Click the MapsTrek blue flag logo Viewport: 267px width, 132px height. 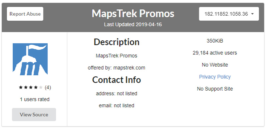(30, 59)
